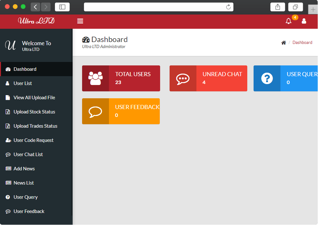Open User Chat List in the sidebar

36,155
